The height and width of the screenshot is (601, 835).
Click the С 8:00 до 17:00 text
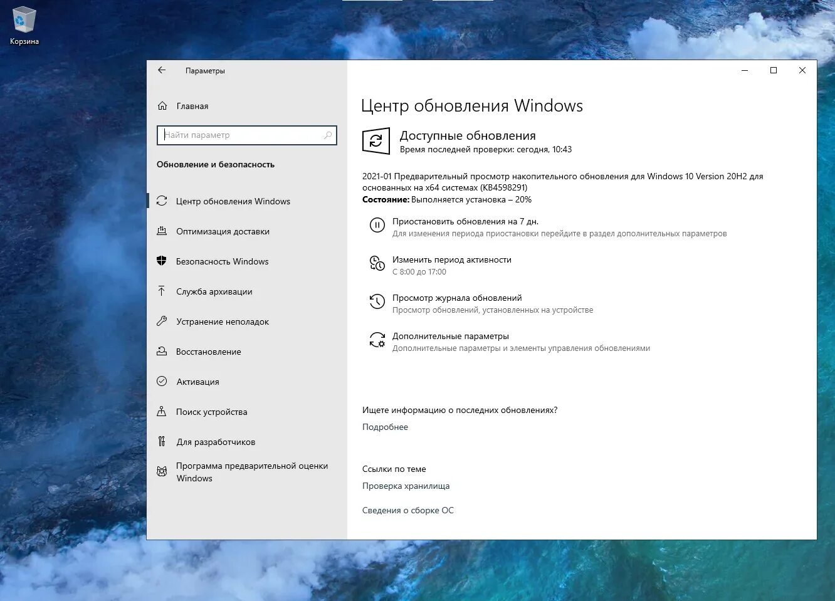[419, 272]
